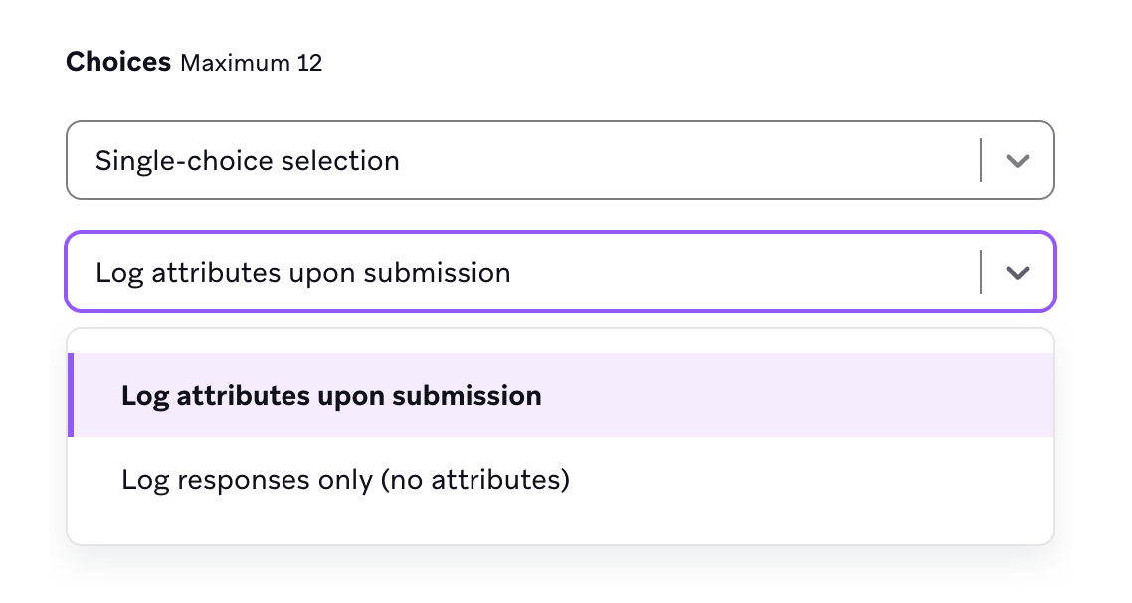This screenshot has height=603, width=1132.
Task: Click the 'Maximum 12' hint text
Action: tap(252, 63)
